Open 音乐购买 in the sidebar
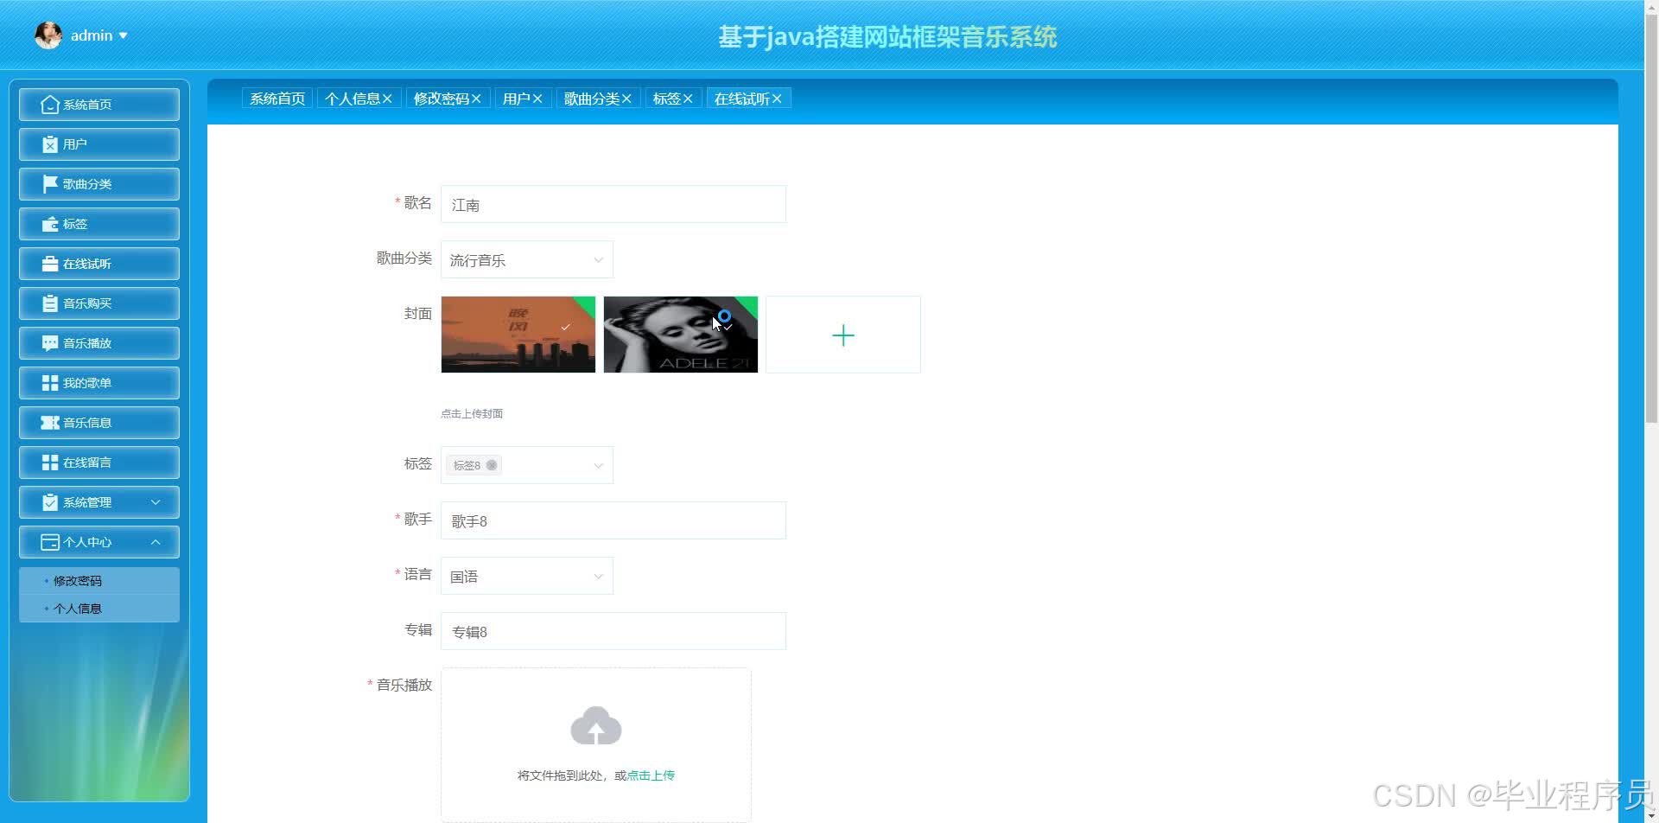The height and width of the screenshot is (823, 1659). pos(99,303)
